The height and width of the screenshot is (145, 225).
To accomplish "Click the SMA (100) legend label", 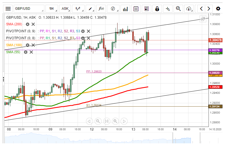I will tap(14, 45).
